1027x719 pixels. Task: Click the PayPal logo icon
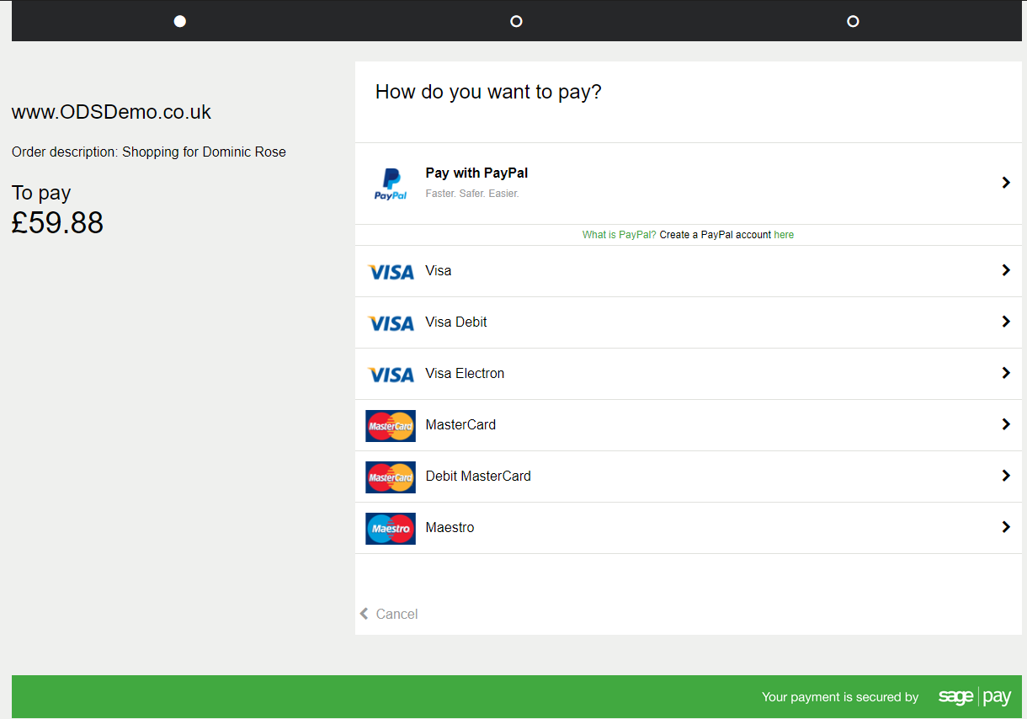391,184
